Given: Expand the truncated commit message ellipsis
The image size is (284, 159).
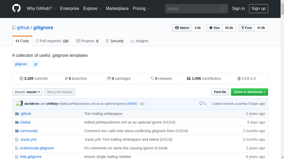Looking at the screenshot, I should point(142,104).
